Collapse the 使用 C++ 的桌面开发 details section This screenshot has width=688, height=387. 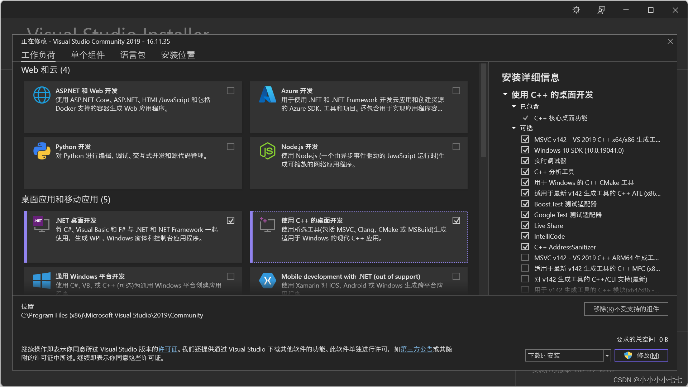[505, 95]
